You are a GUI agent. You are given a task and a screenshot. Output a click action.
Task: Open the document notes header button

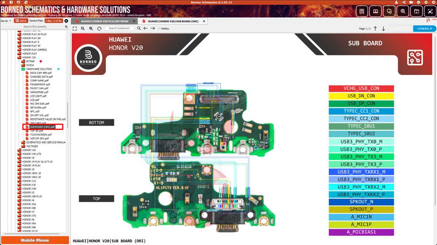coord(362,11)
